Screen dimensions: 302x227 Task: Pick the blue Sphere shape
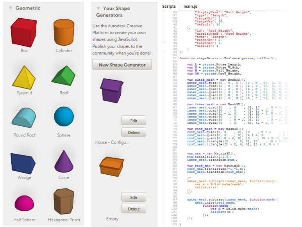tap(64, 117)
